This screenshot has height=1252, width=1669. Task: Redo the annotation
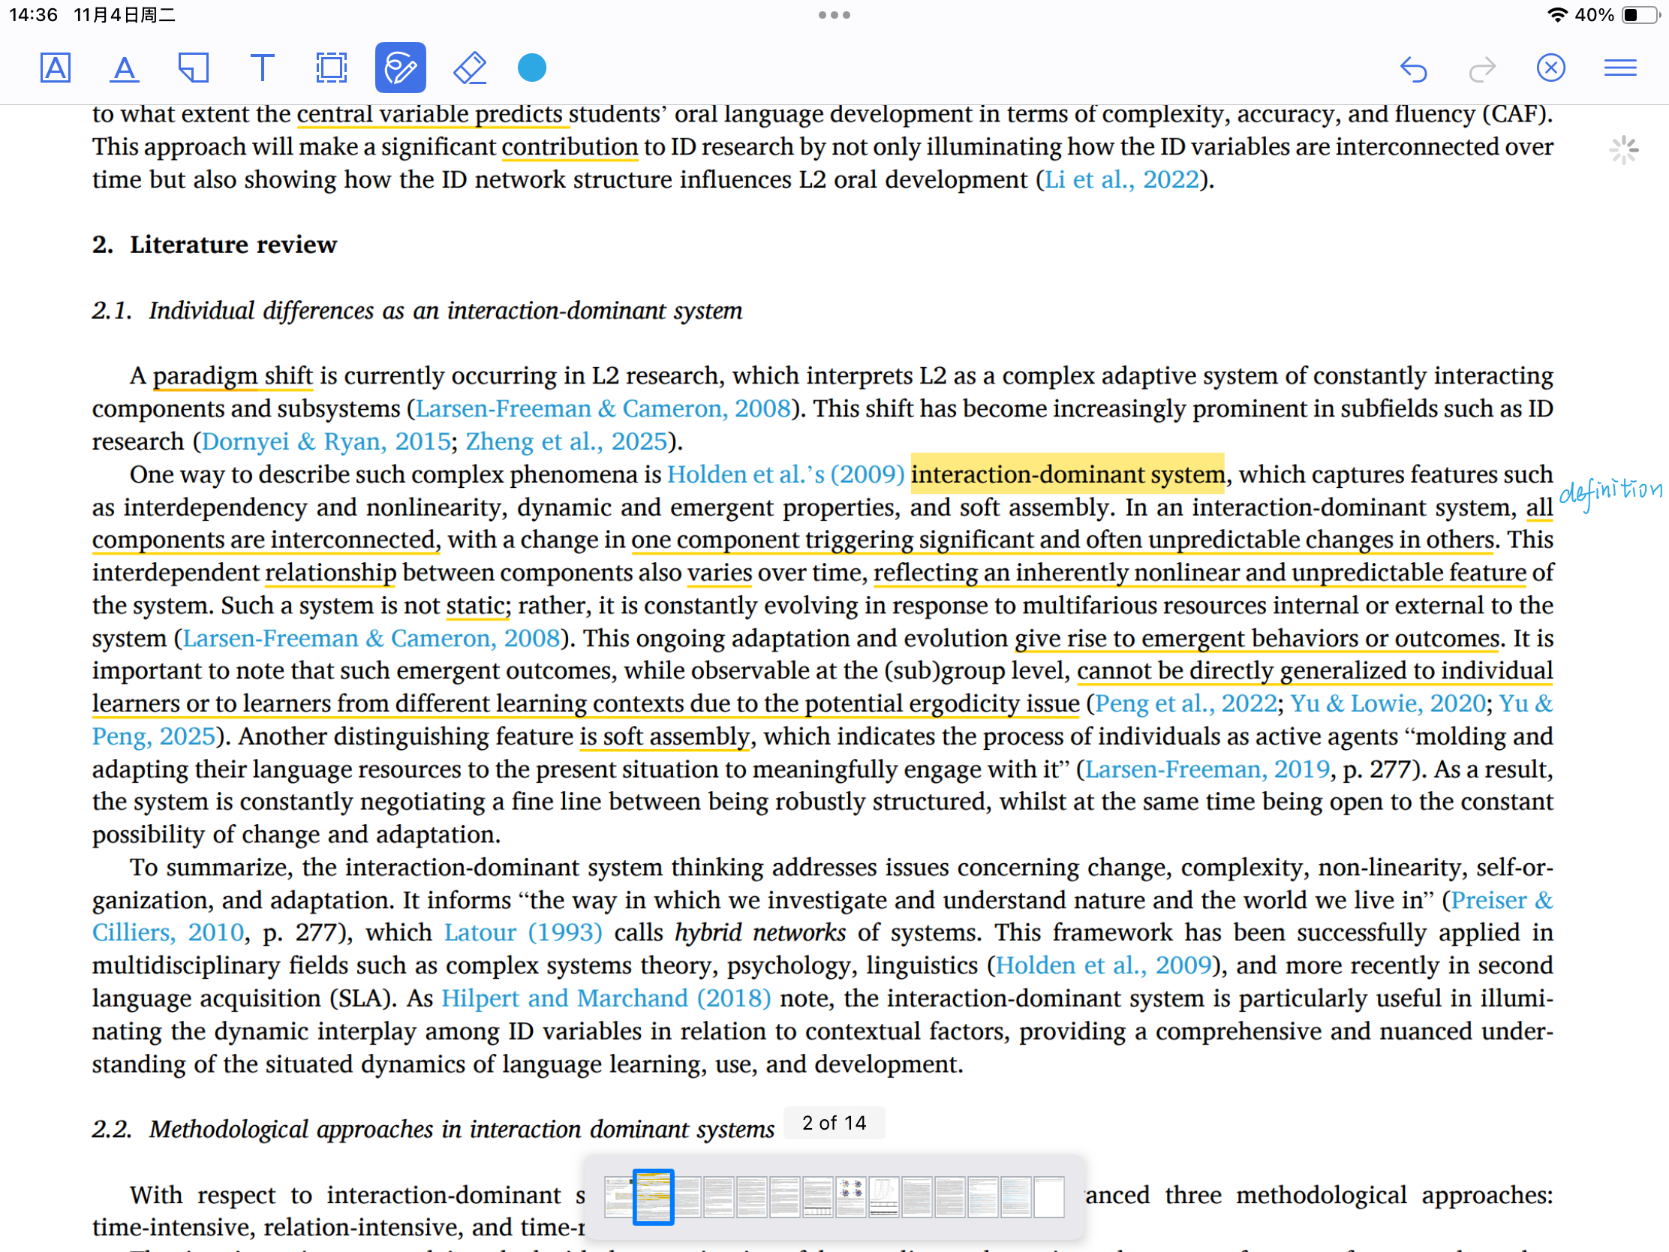[x=1482, y=68]
